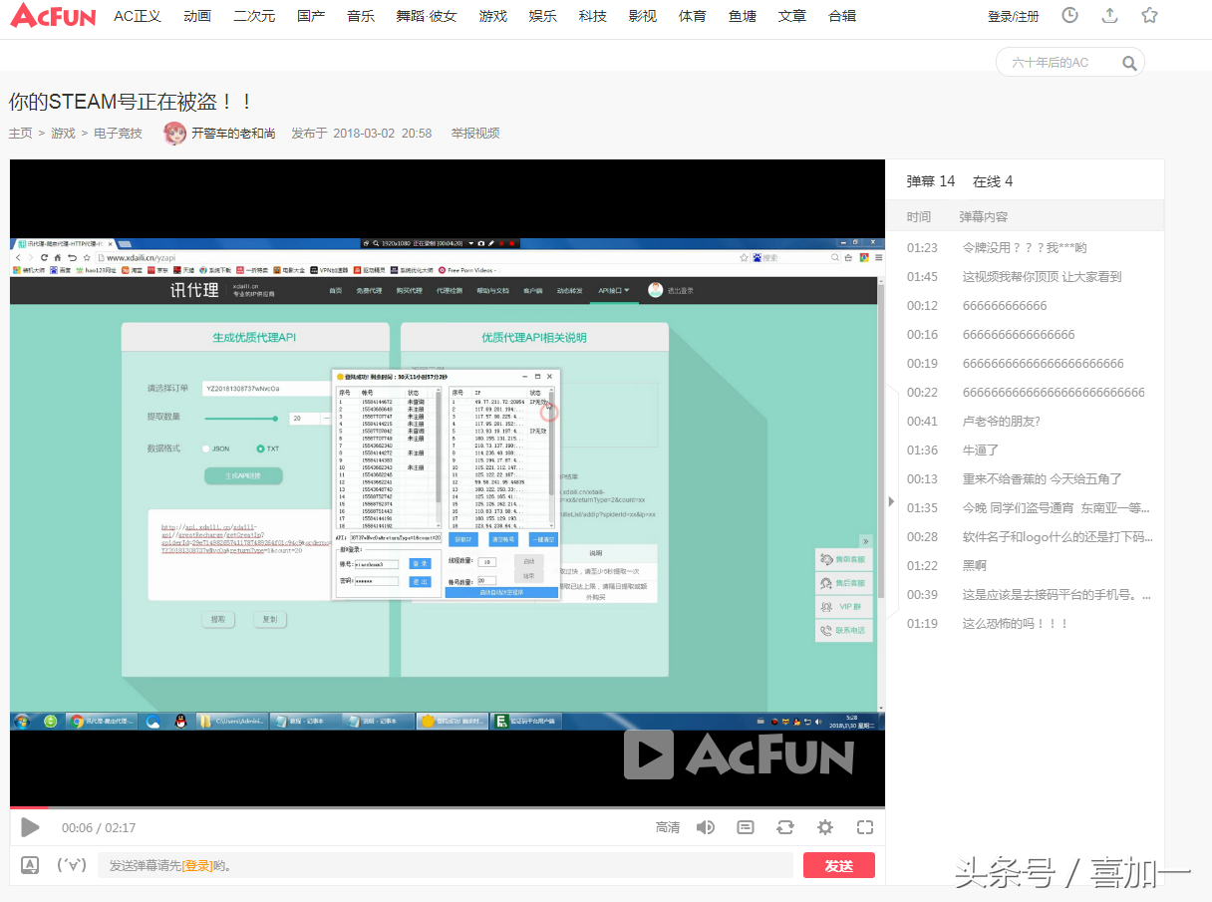The height and width of the screenshot is (902, 1212).
Task: Select danmaku row 重来不给香蕉的 今天给五角了
Action: pyautogui.click(x=1025, y=478)
